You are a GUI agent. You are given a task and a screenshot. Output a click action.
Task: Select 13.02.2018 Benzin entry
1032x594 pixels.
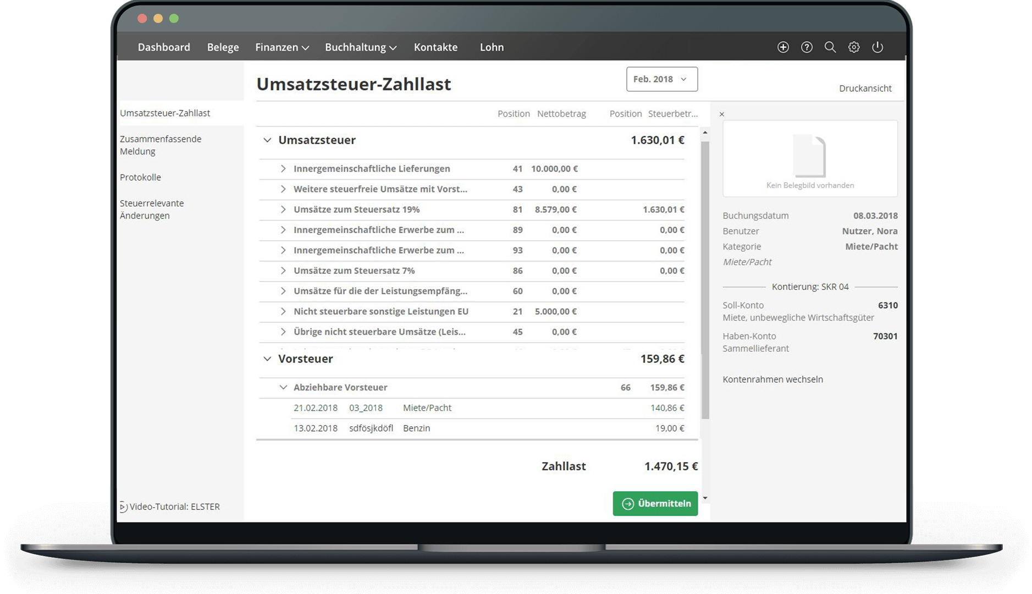(x=489, y=428)
